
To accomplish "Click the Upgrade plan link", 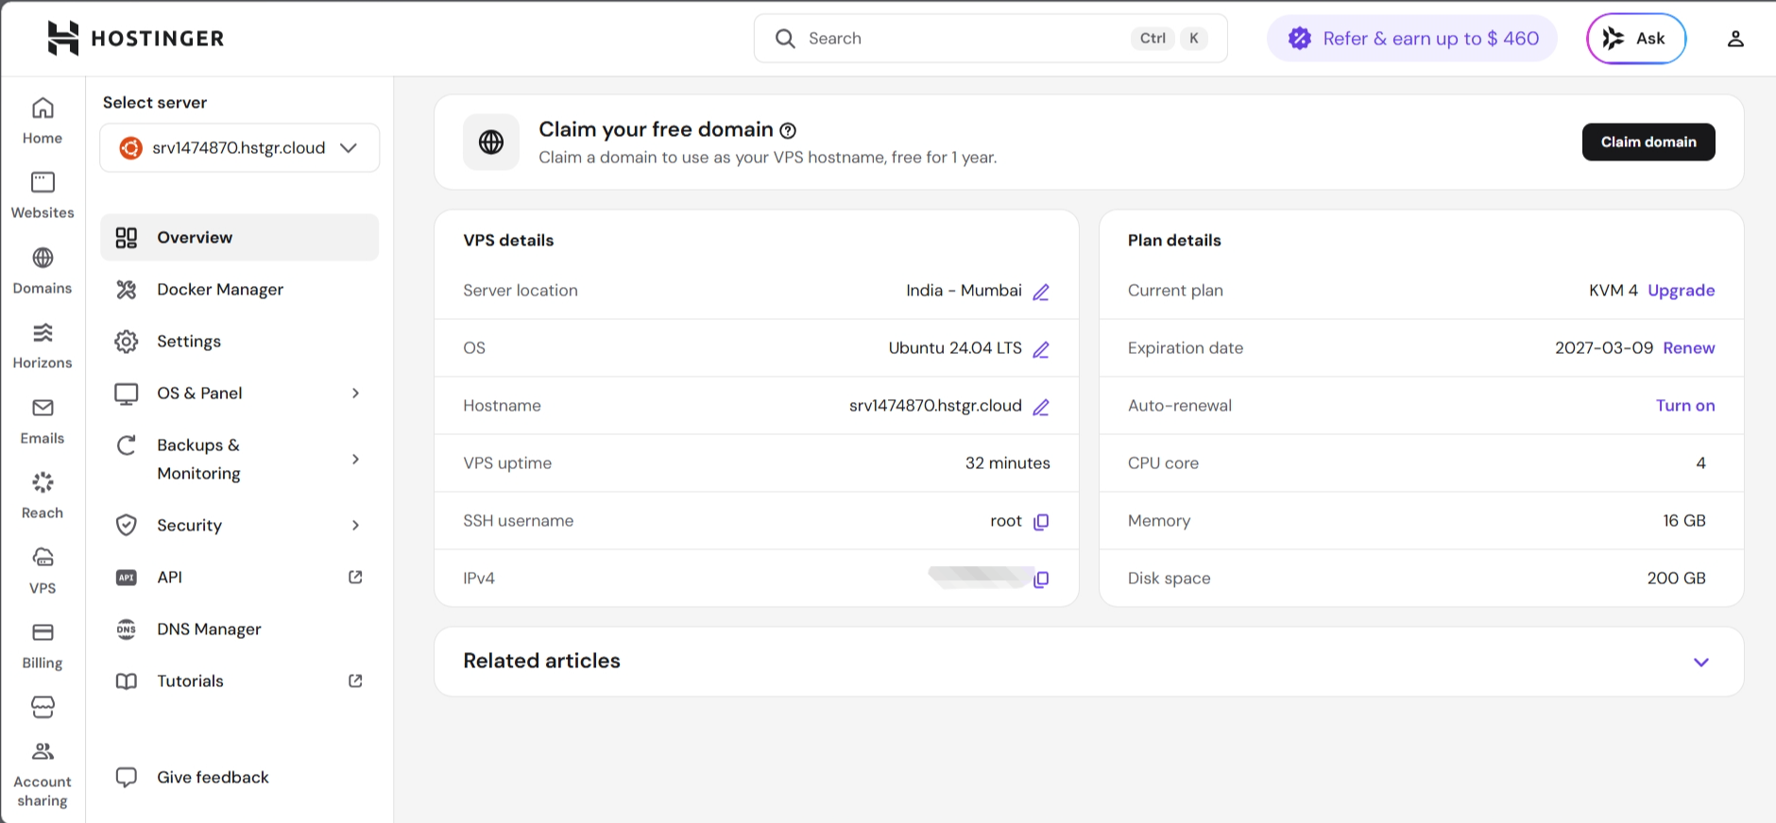I will click(x=1682, y=291).
